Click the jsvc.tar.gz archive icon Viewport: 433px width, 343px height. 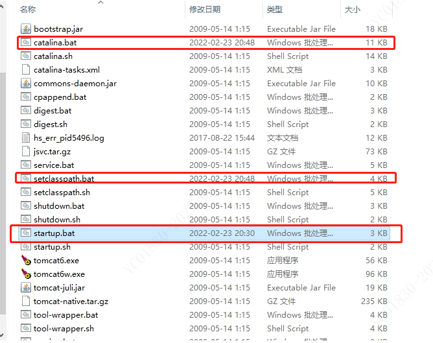point(26,151)
